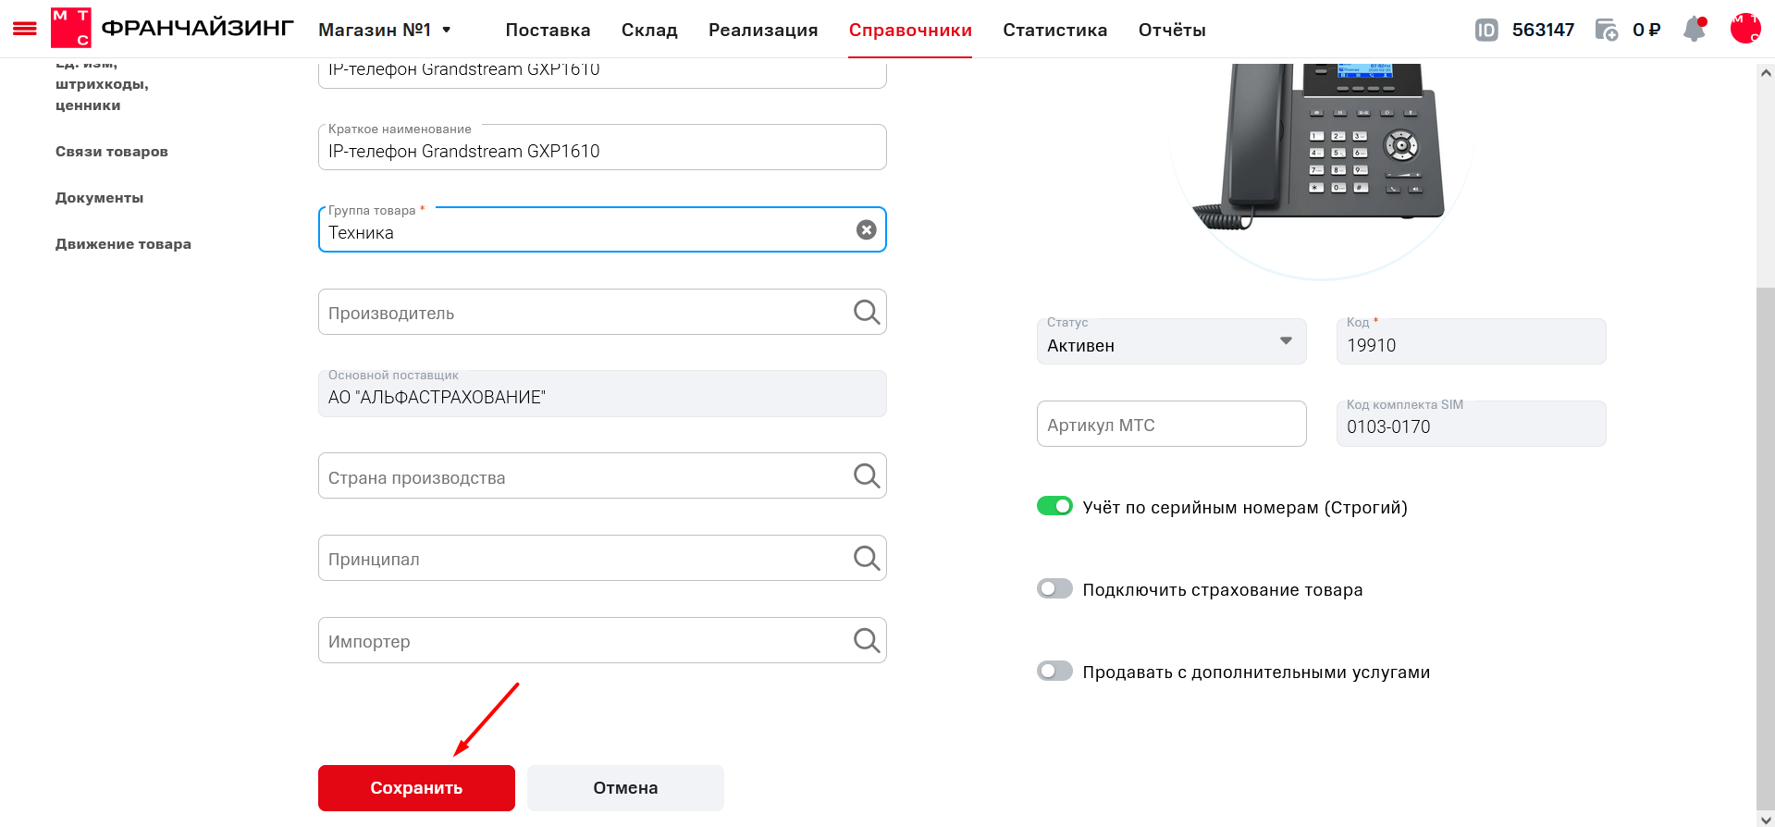Click the scrollbar down arrow
Viewport: 1775px width, 827px height.
coord(1766,819)
